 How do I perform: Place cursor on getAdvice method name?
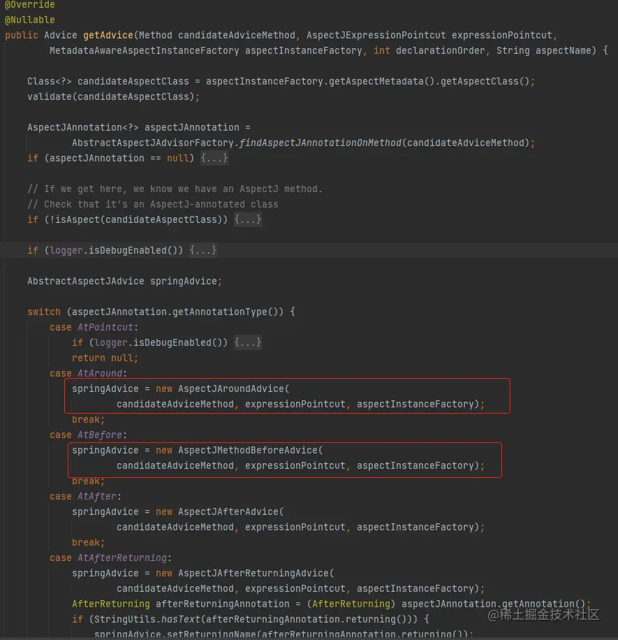pyautogui.click(x=108, y=35)
